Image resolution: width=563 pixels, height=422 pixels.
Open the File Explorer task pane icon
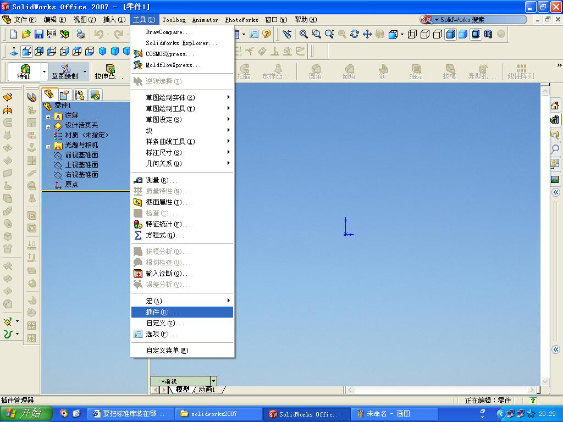[555, 134]
